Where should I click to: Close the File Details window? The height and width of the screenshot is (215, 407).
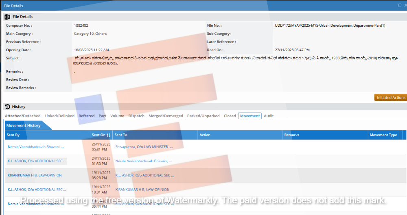click(405, 6)
